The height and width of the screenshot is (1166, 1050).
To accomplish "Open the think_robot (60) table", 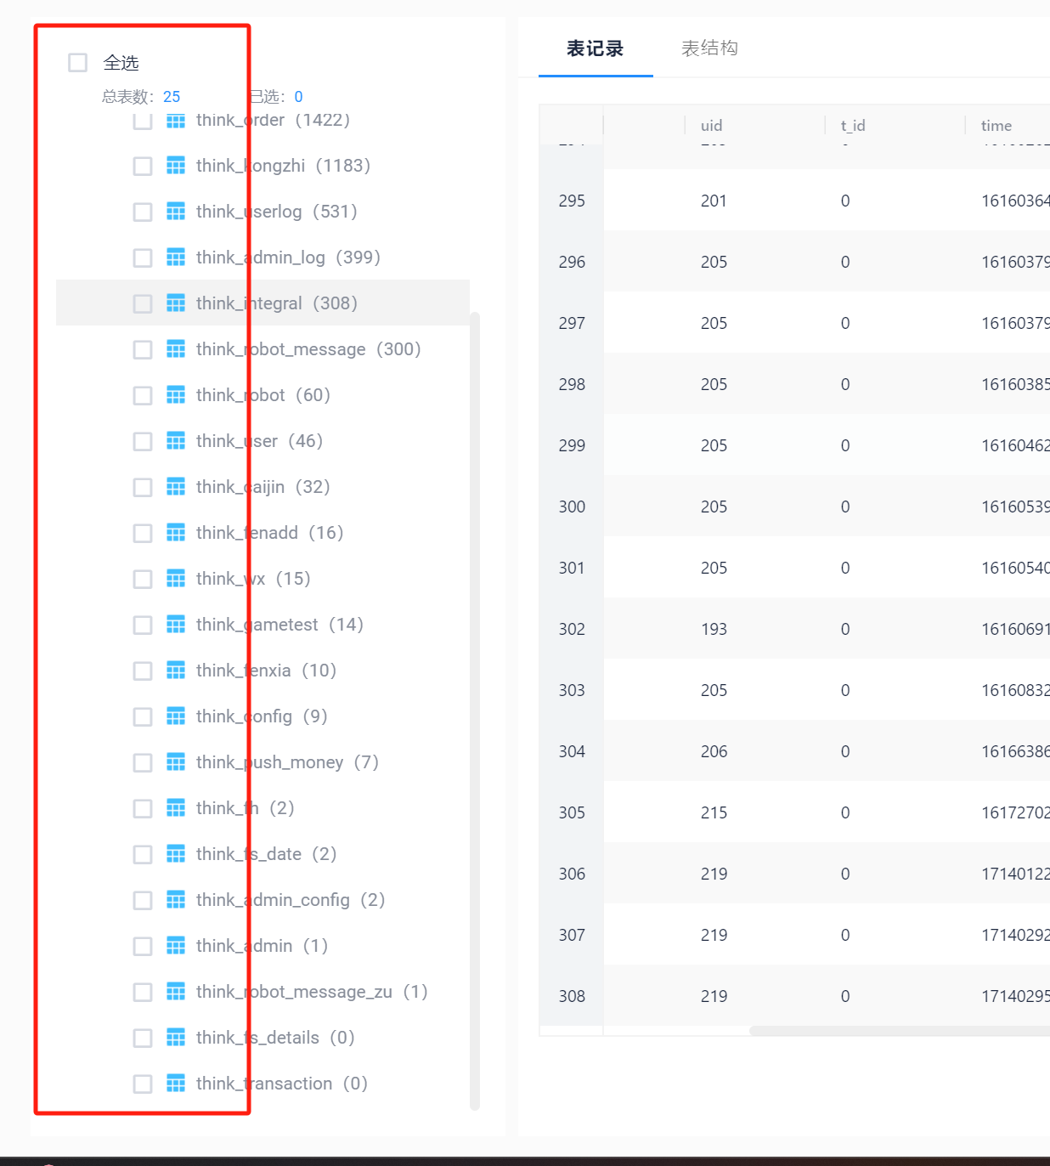I will pyautogui.click(x=262, y=395).
